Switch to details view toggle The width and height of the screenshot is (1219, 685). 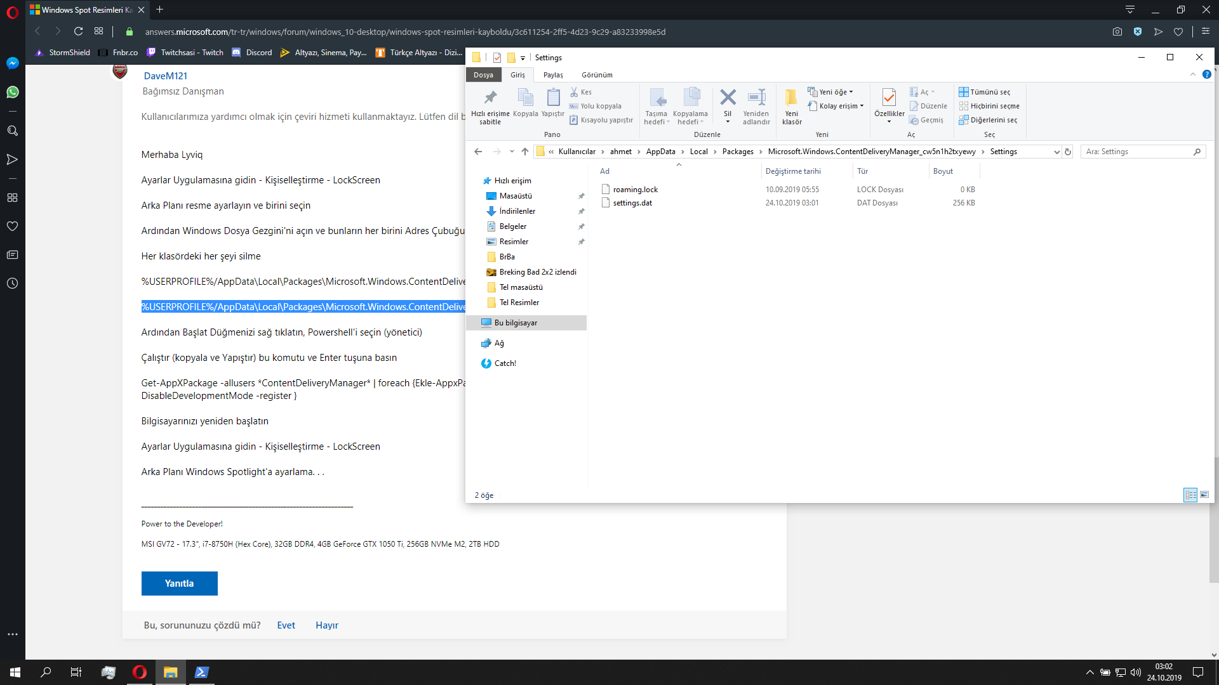click(x=1190, y=495)
